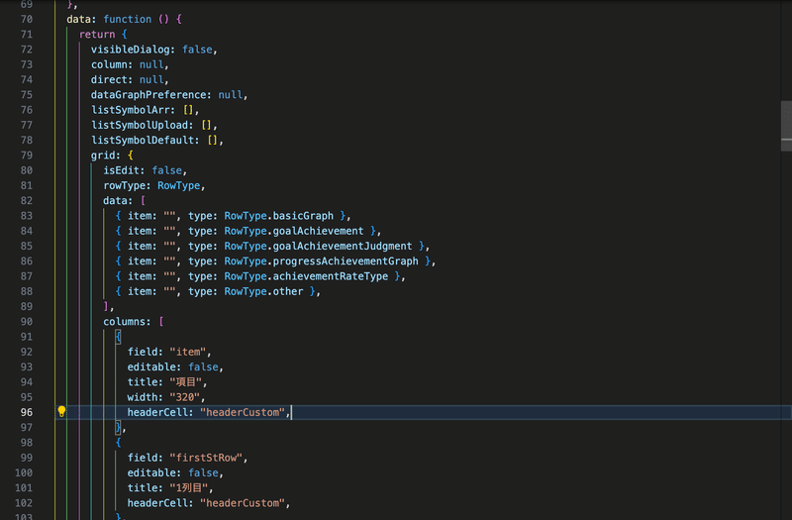Click "achievementRateType" on line 87

(x=331, y=277)
